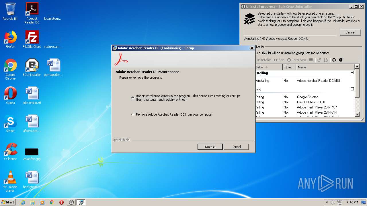Open Firefox desktop shortcut
Screen dimensions: 367x206
(10, 39)
